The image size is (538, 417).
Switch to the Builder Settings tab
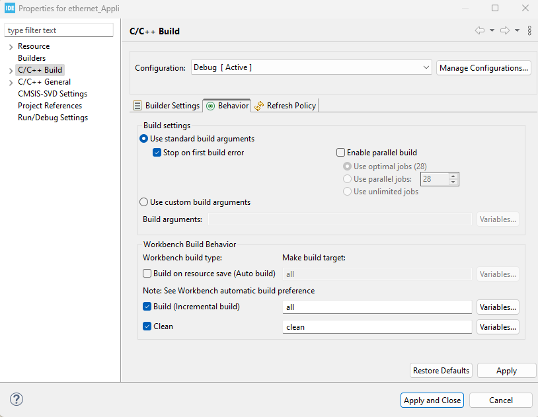(x=167, y=106)
